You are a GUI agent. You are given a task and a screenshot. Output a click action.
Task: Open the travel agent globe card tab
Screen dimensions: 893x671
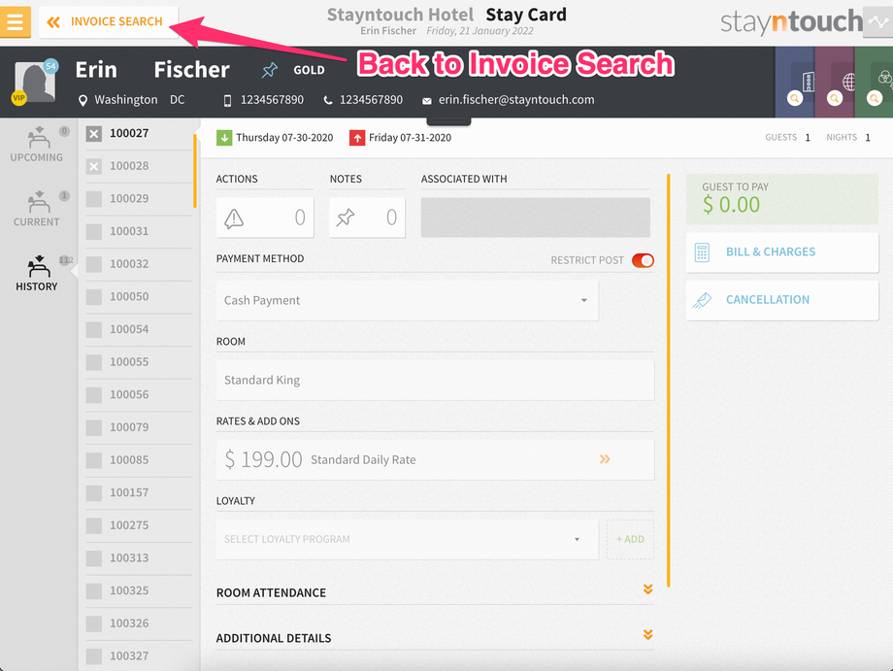coord(835,83)
